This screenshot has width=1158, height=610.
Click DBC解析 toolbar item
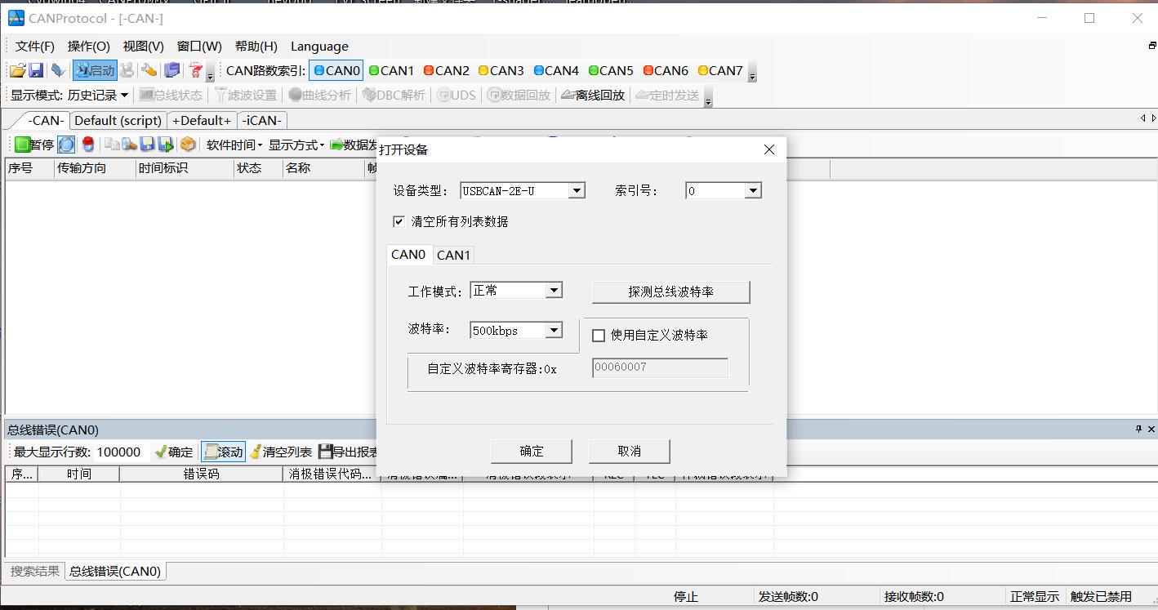[x=394, y=96]
